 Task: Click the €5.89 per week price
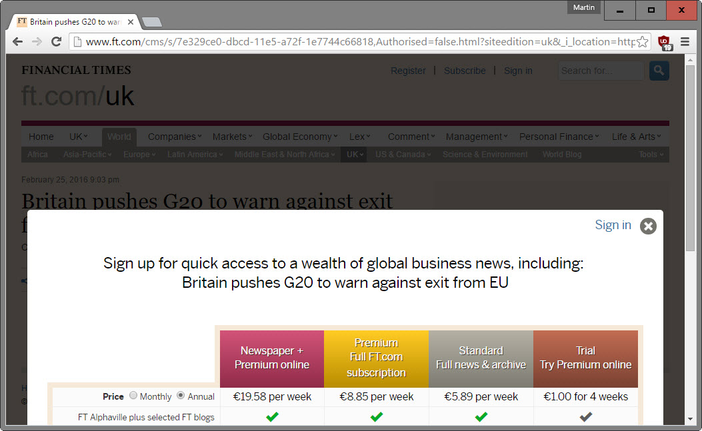[481, 396]
